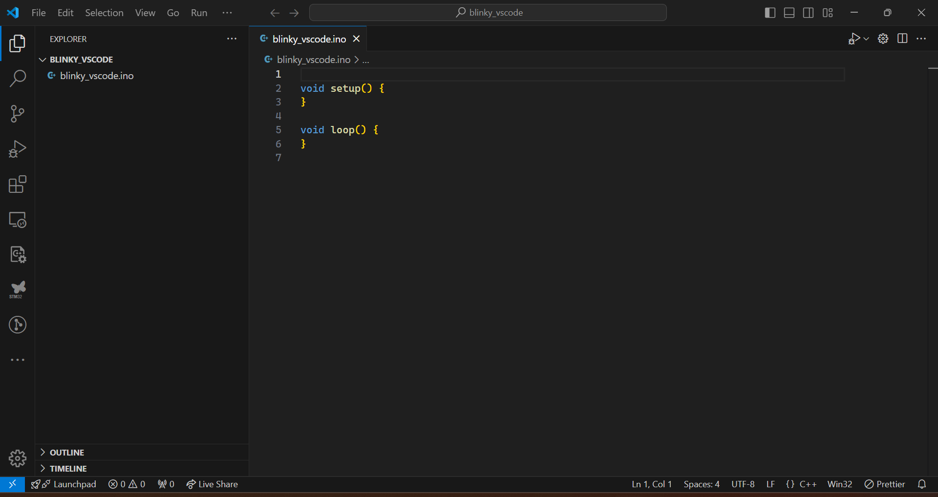Open notifications bell

click(x=922, y=484)
